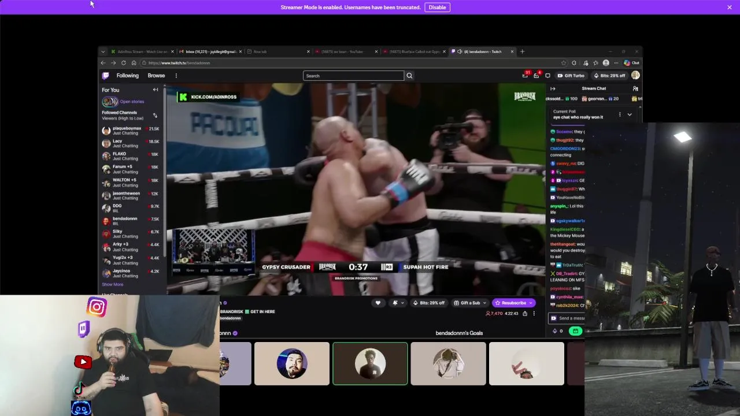Open the Gift a Sub dropdown
Viewport: 740px width, 416px height.
click(469, 303)
